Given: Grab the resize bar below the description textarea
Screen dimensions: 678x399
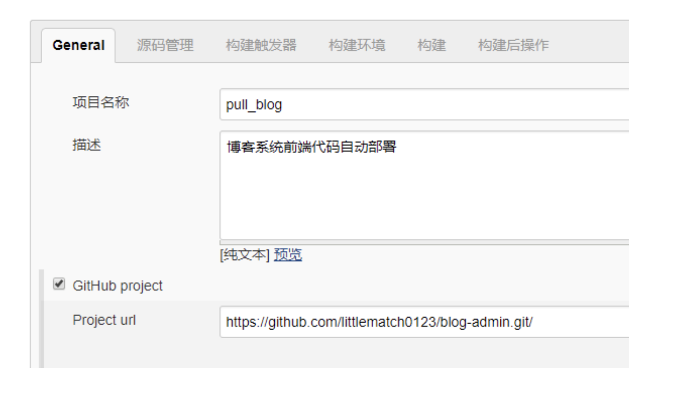Looking at the screenshot, I should [424, 243].
